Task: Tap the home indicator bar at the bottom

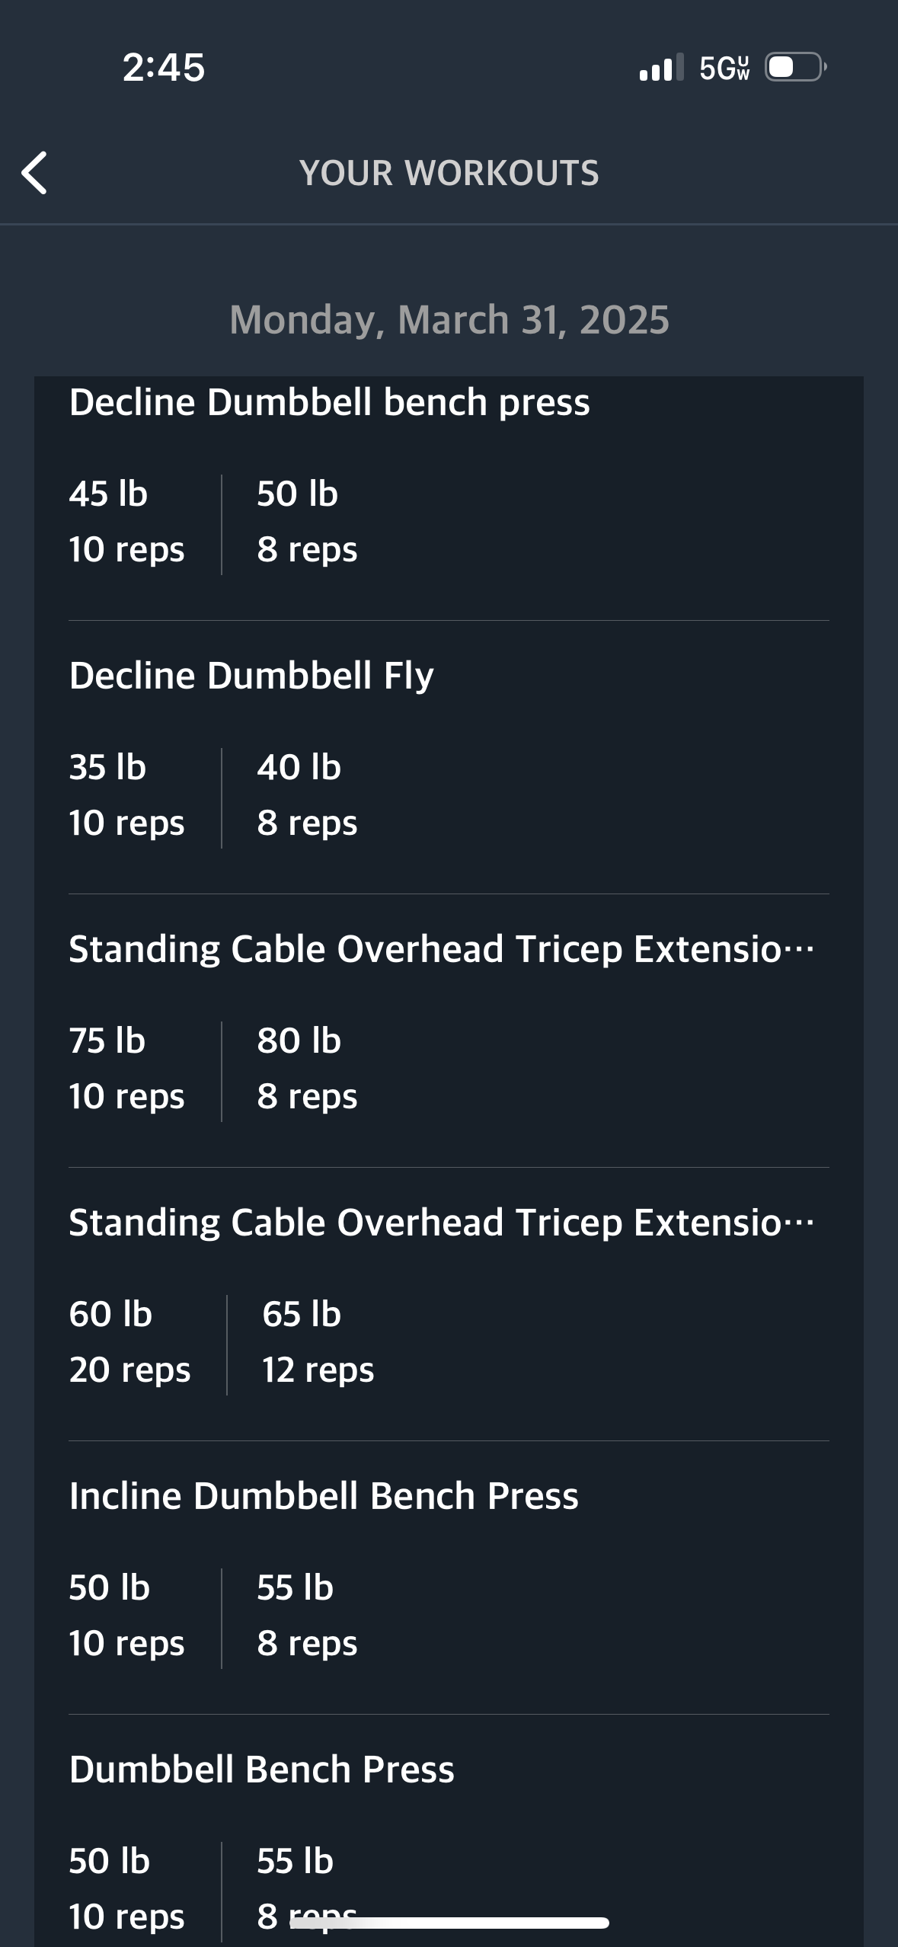Action: pos(449,1923)
